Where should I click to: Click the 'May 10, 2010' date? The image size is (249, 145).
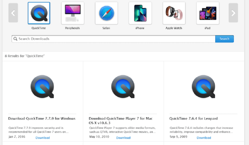[x=99, y=137]
